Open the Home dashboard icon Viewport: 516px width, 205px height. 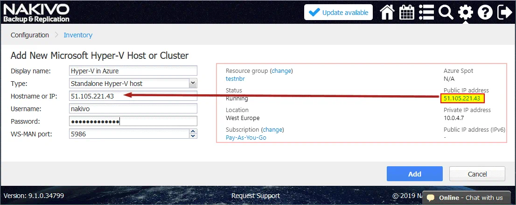[388, 13]
